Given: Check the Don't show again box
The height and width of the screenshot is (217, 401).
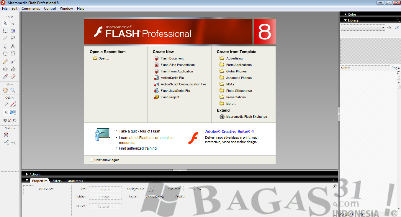Looking at the screenshot, I should tap(91, 160).
